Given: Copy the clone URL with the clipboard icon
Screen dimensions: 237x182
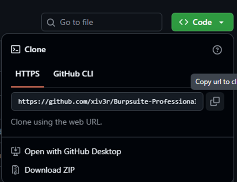Looking at the screenshot, I should [x=215, y=102].
